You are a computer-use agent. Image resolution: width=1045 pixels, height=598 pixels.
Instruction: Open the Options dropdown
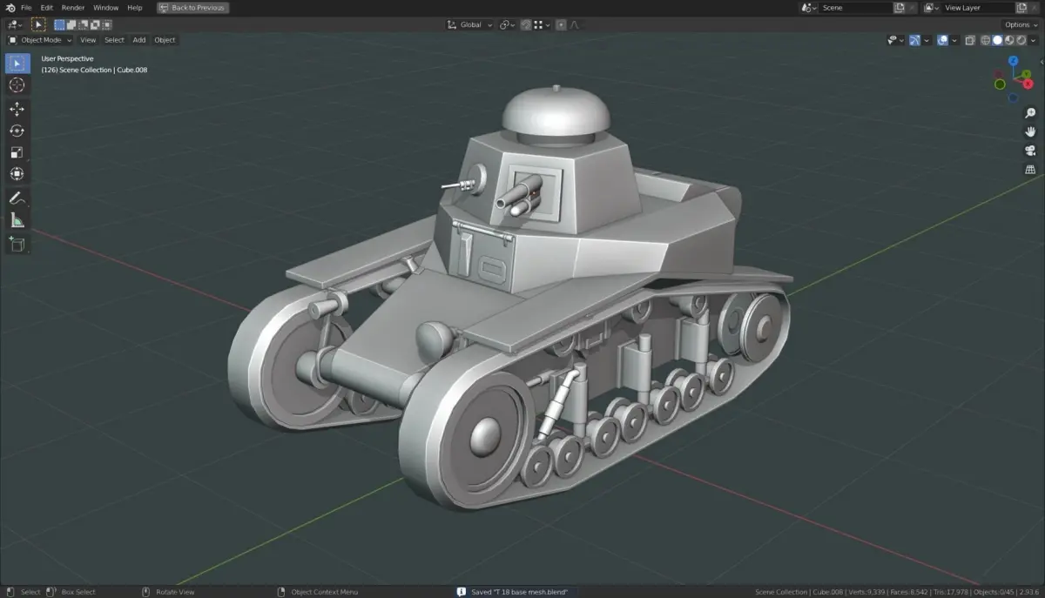1021,24
